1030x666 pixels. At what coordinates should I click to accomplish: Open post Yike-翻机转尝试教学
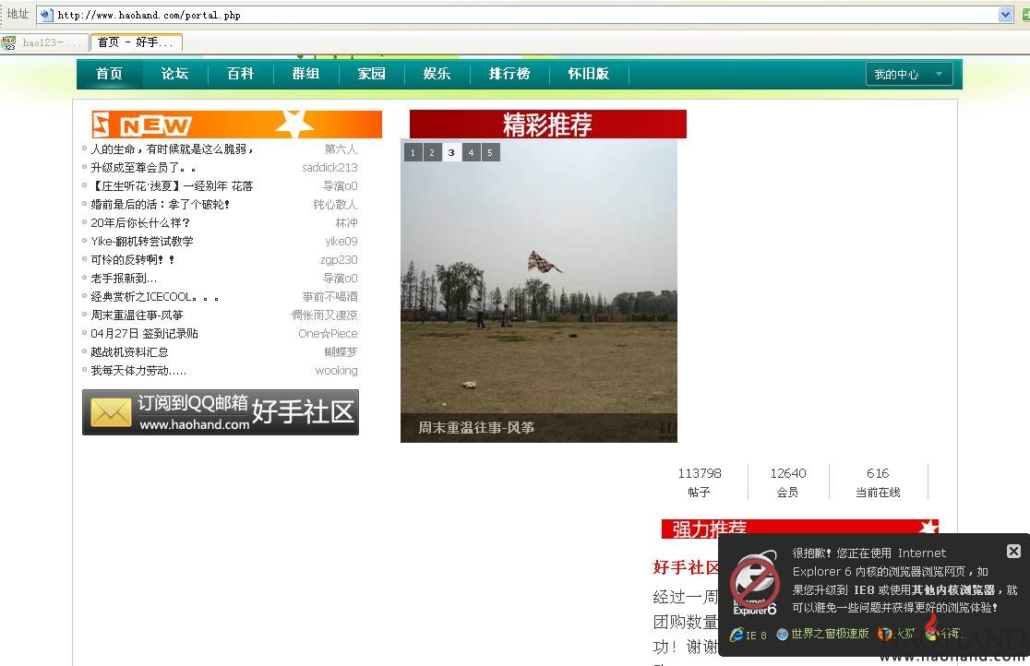pos(142,241)
